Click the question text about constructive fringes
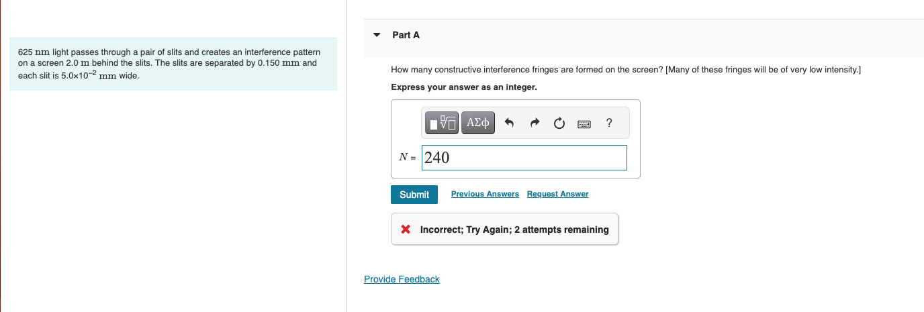 coord(625,70)
